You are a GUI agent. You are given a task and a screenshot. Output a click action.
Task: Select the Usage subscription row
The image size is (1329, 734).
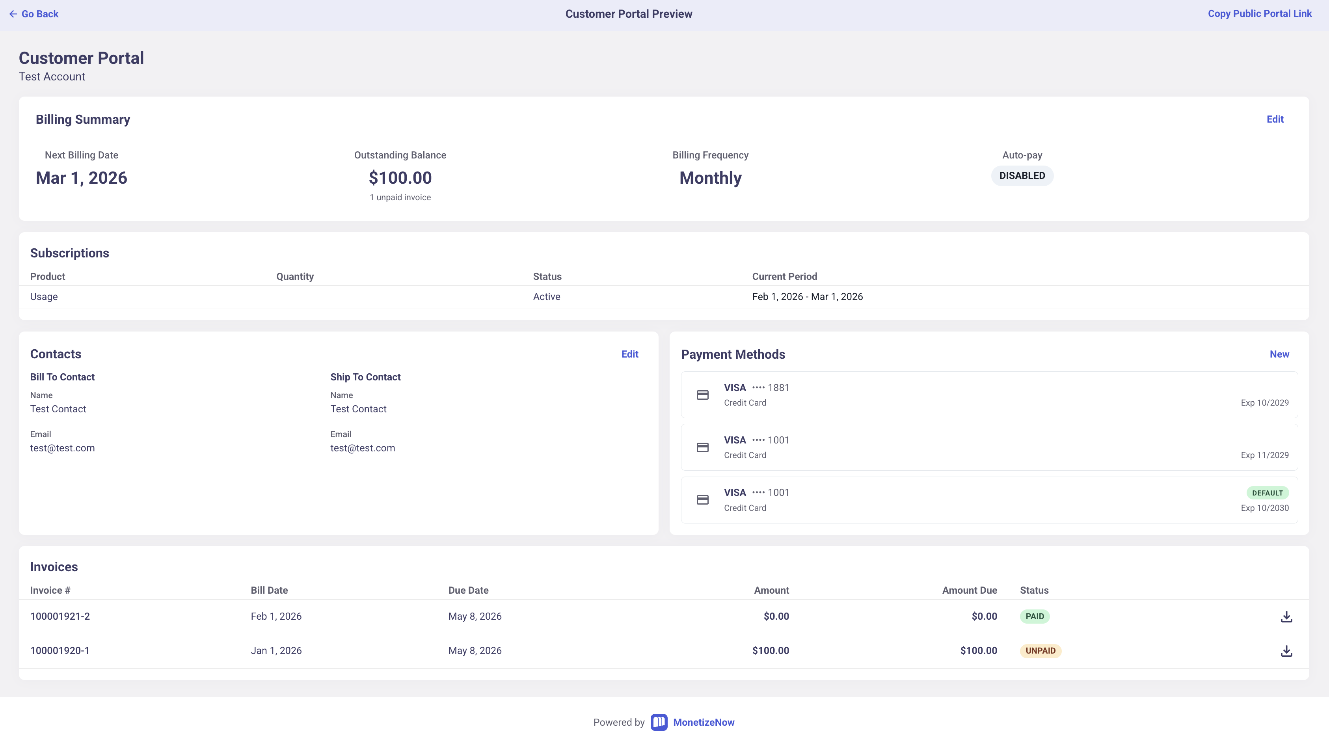(x=44, y=297)
